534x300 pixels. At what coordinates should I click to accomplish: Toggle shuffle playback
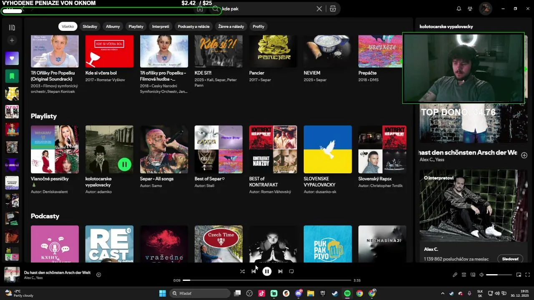pos(242,271)
